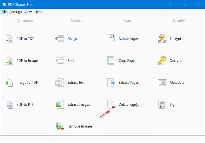Image resolution: width=205 pixels, height=143 pixels.
Task: Select the PDF to RTF label
Action: (x=25, y=104)
